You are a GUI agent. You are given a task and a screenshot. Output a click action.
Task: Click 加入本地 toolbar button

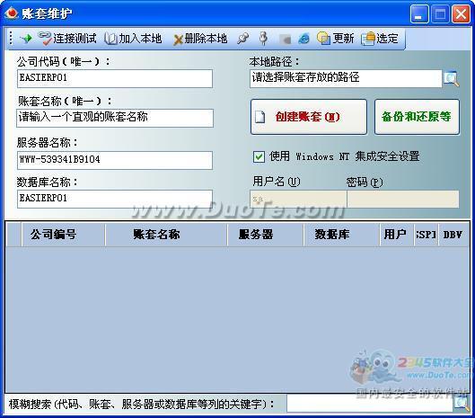pos(133,39)
